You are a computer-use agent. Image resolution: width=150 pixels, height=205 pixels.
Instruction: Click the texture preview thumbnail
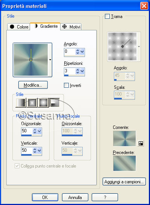pyautogui.click(x=122, y=46)
